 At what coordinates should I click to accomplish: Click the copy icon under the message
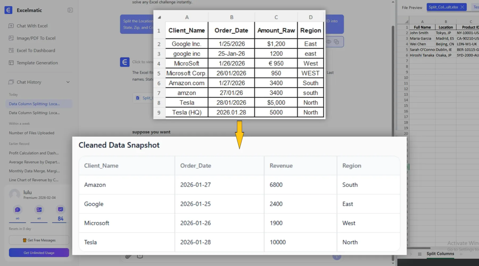[336, 42]
